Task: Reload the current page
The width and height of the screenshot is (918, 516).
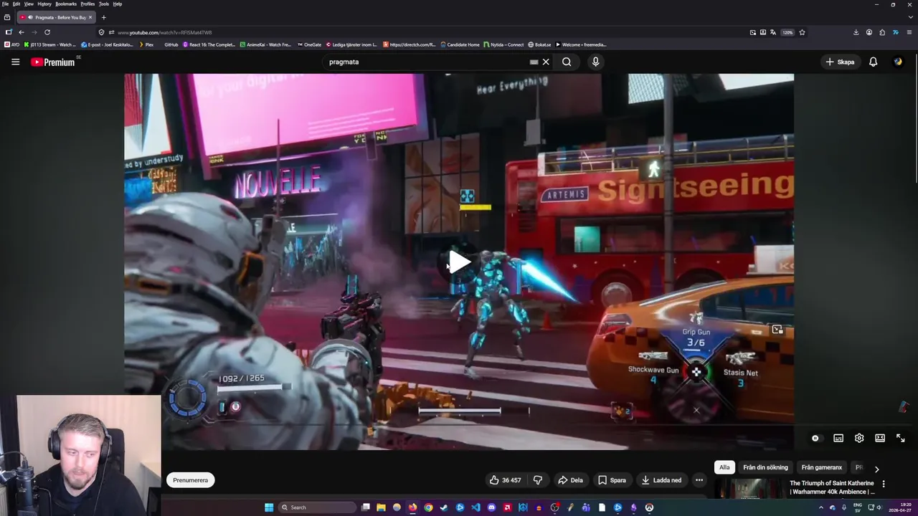Action: (x=47, y=32)
